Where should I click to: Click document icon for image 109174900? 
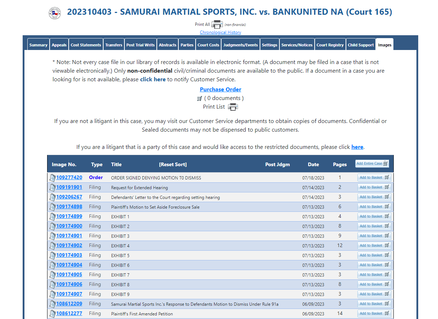coord(53,226)
